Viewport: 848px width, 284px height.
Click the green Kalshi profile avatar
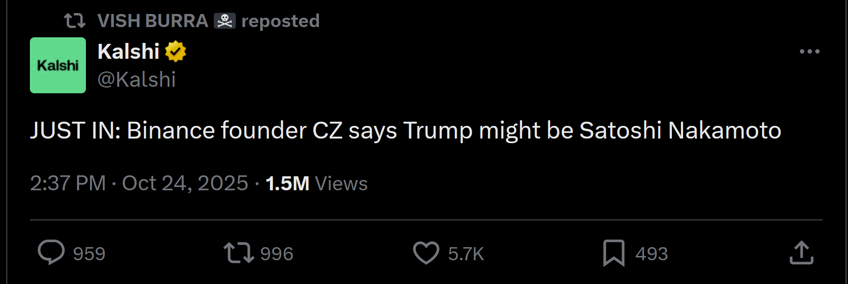pyautogui.click(x=58, y=65)
